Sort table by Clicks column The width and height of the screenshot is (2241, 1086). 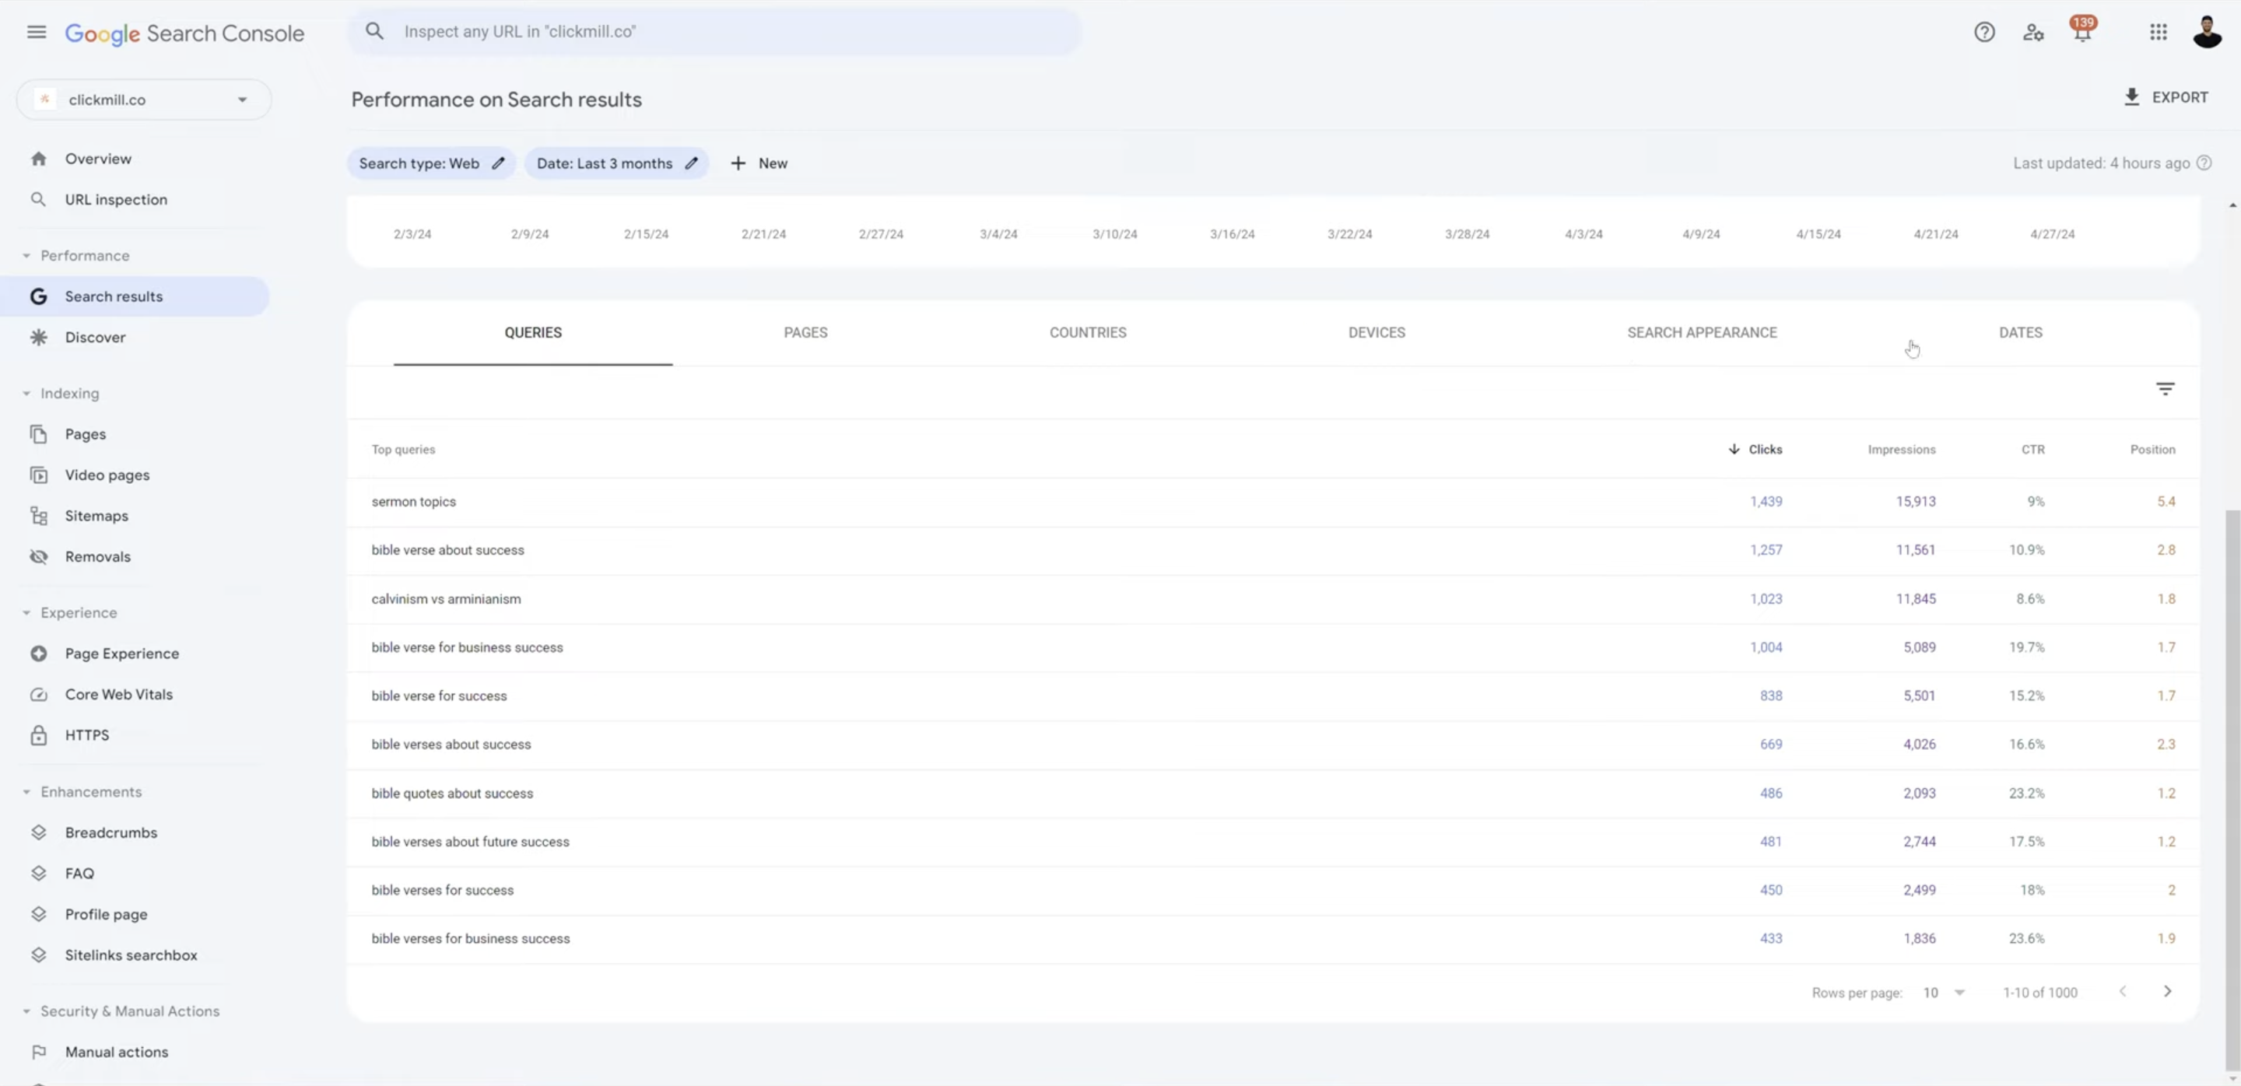coord(1755,450)
